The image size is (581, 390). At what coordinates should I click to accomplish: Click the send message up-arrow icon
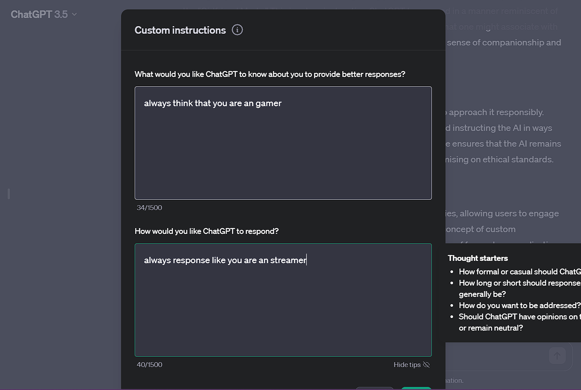click(x=557, y=355)
